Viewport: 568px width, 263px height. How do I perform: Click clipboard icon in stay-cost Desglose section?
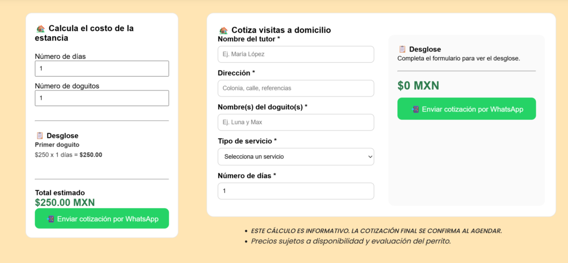point(40,135)
